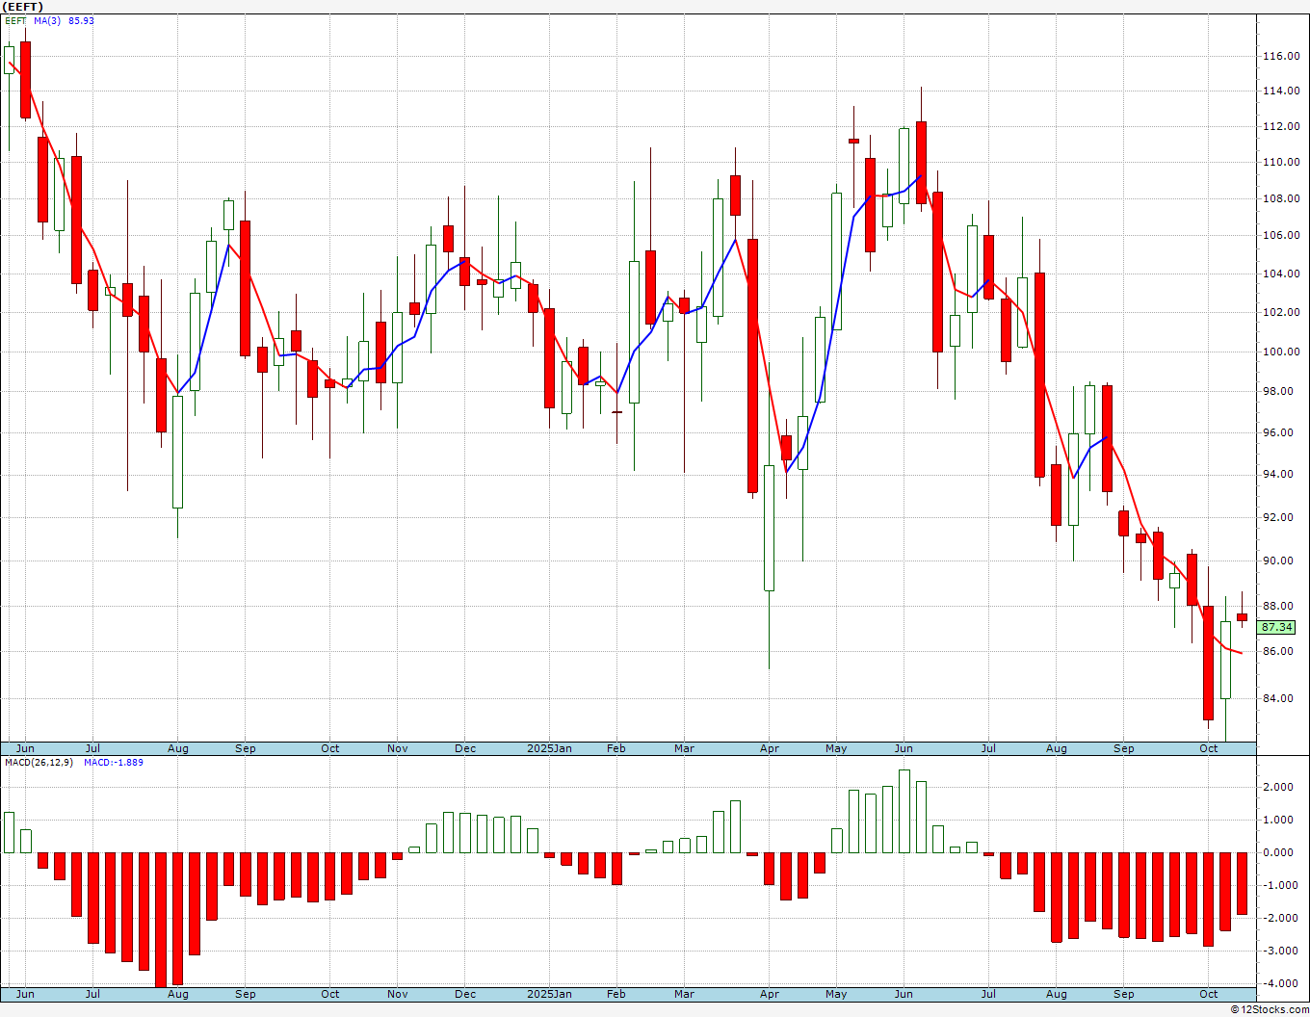Click the 0.000 MACD axis label
Screen dimensions: 1310x1017
[1277, 853]
